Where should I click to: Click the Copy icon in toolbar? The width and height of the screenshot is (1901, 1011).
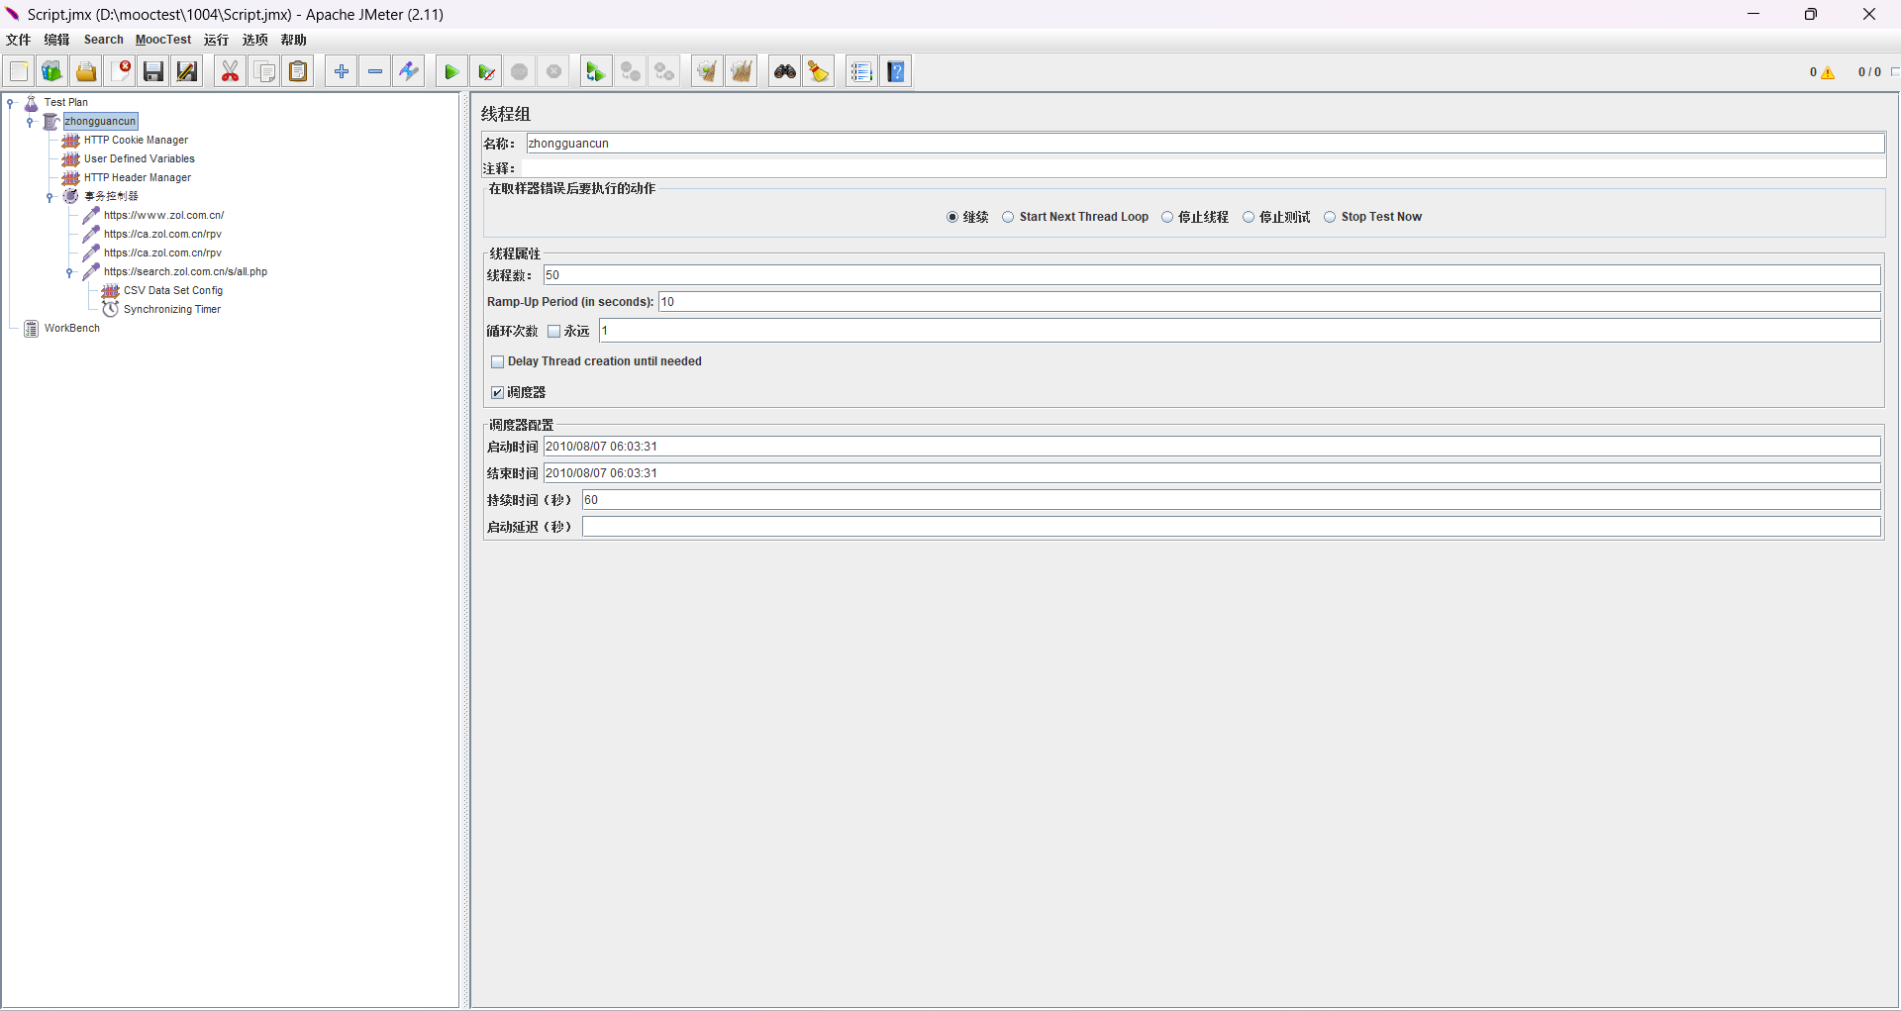(x=264, y=71)
